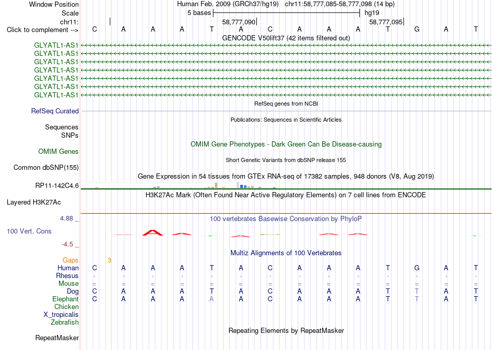
Task: Click the bottom GLYATL1-AS1 transcript label
Action: pos(56,95)
